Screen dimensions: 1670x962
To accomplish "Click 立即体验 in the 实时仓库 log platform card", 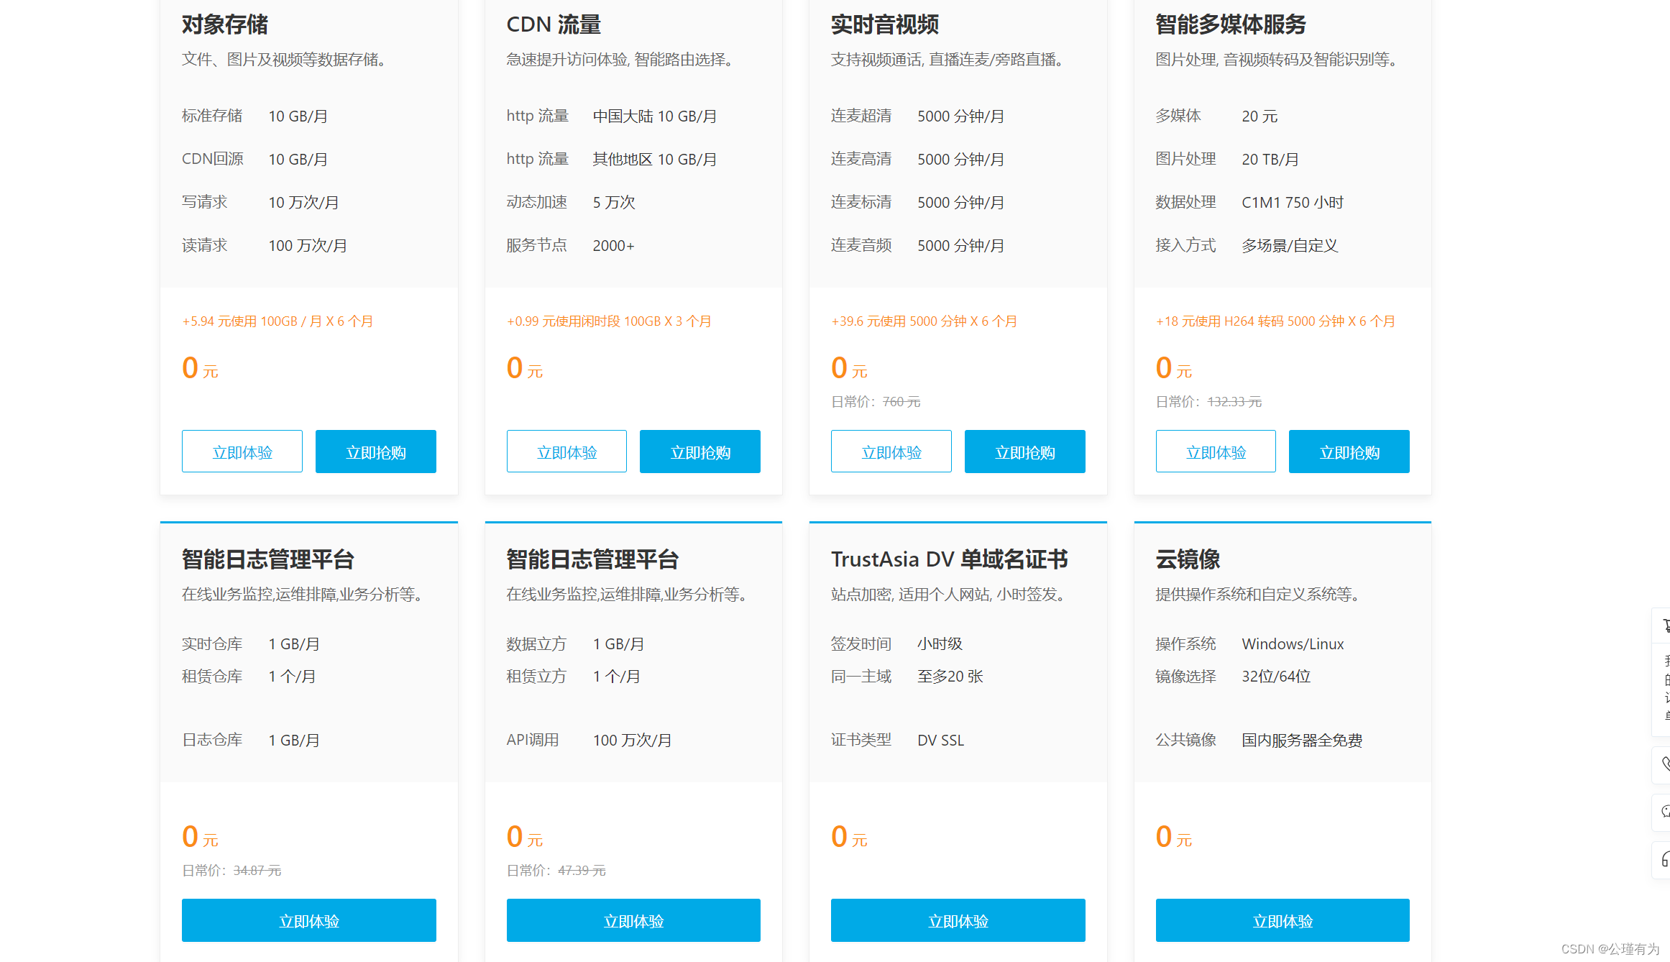I will 309,920.
